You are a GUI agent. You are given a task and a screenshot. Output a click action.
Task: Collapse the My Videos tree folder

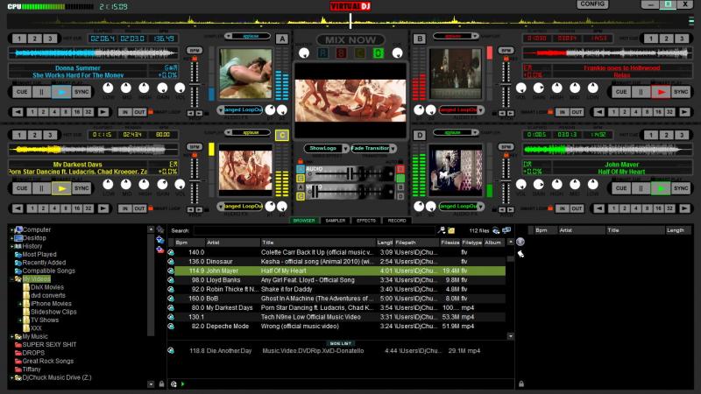point(12,279)
